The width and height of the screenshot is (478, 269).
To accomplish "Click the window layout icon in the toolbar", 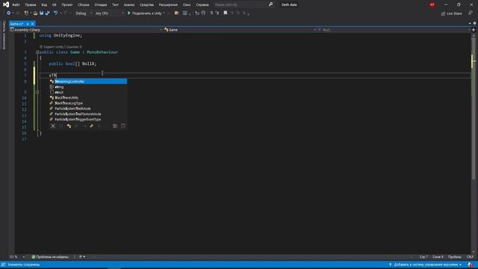I will tap(184, 13).
